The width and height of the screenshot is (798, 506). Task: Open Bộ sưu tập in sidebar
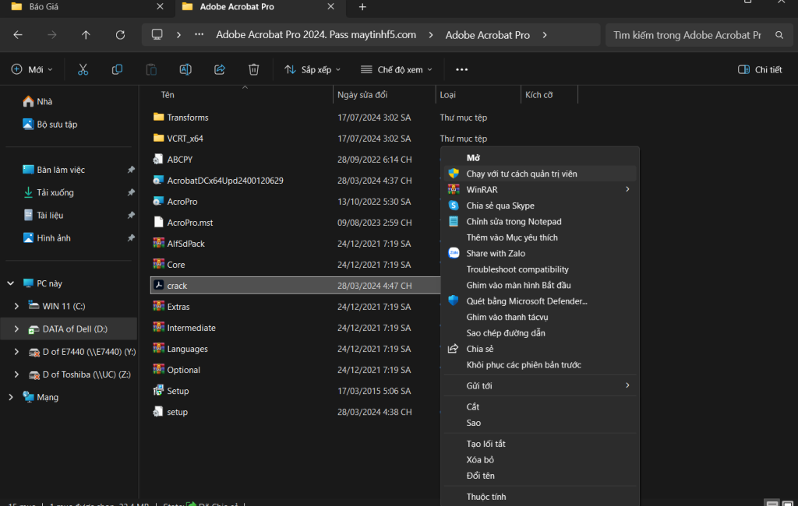(x=50, y=124)
